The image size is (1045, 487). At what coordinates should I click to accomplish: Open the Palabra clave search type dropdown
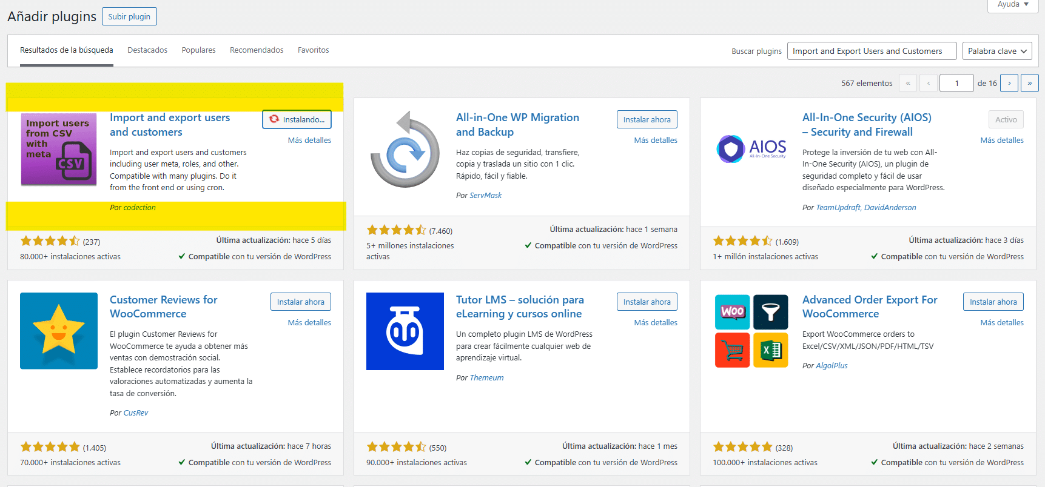[996, 51]
